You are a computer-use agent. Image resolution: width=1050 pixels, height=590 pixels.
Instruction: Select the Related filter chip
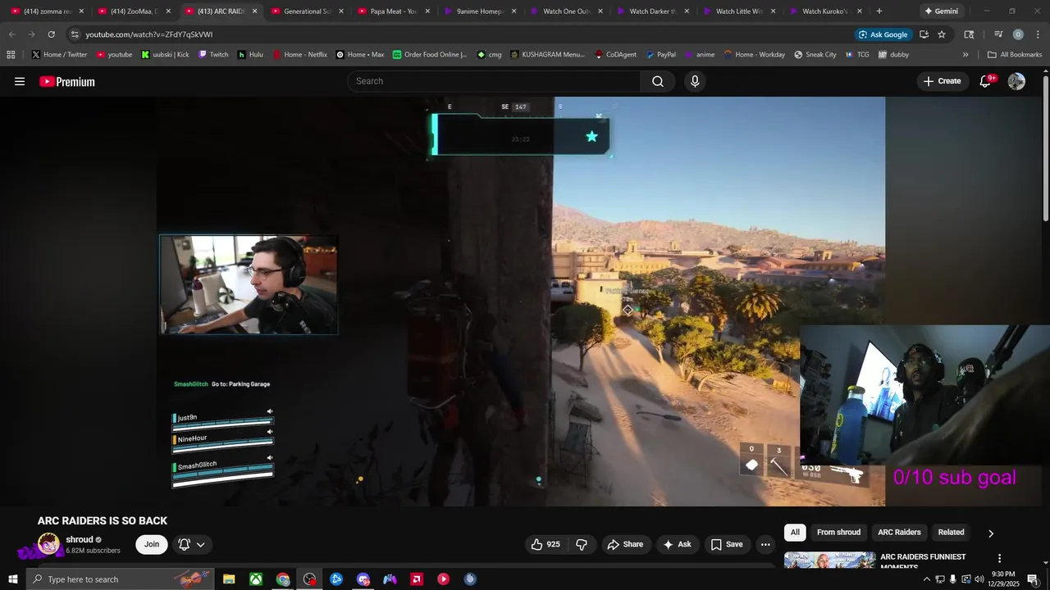tap(951, 533)
